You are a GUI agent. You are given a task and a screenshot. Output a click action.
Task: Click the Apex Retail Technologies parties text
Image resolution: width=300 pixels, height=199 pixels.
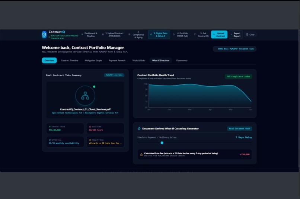[x=85, y=113]
